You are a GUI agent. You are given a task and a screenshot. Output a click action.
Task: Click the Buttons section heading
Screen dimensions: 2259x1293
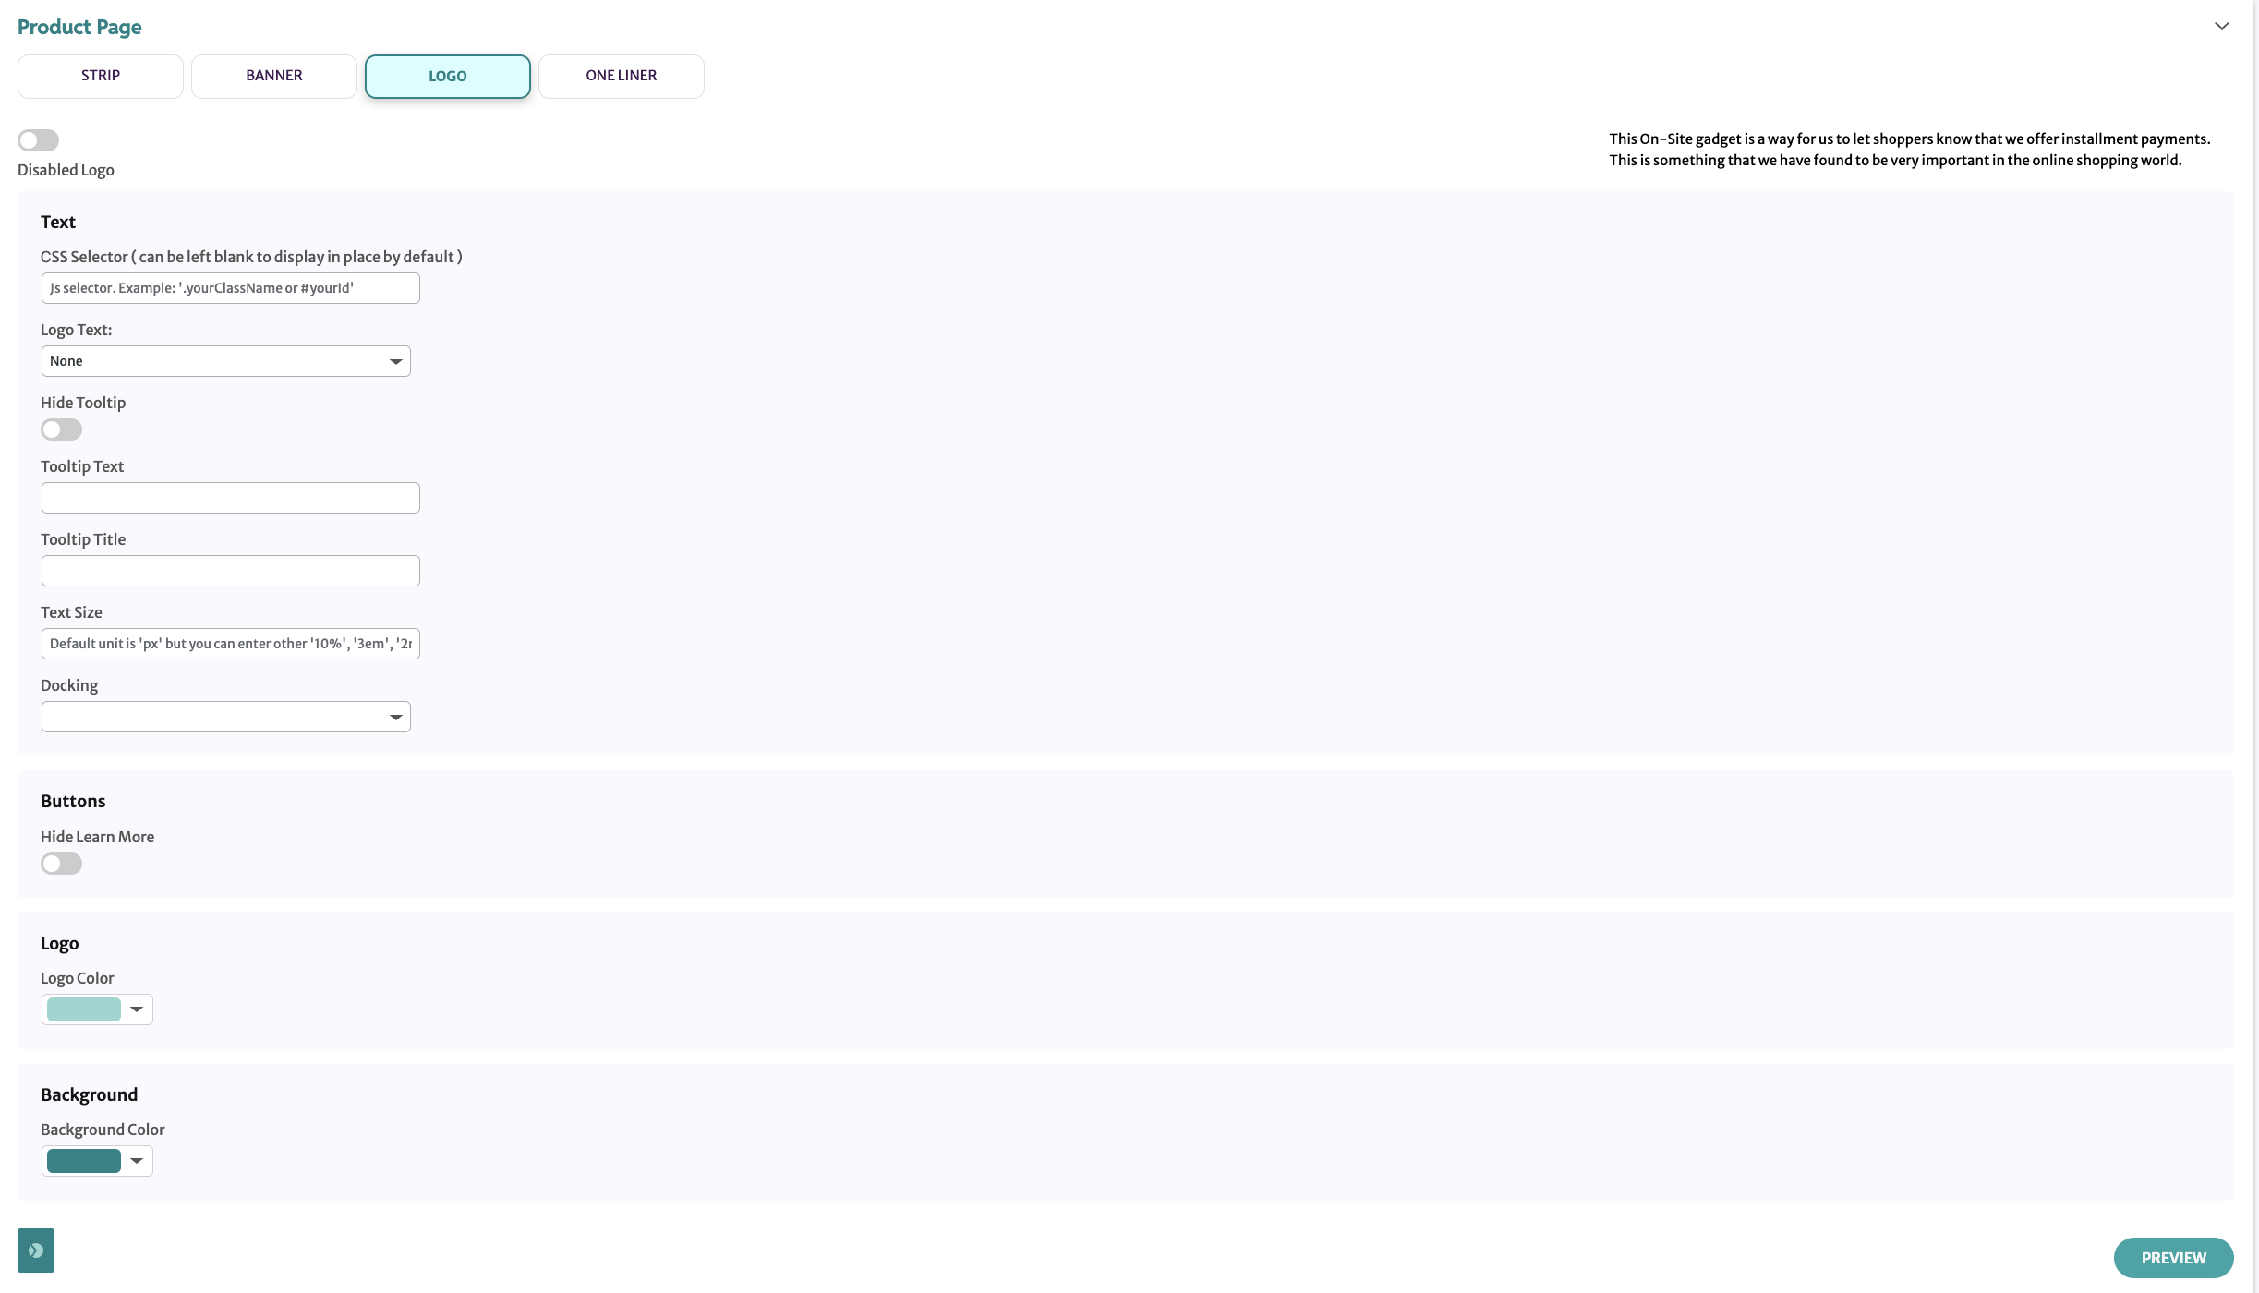pos(73,801)
